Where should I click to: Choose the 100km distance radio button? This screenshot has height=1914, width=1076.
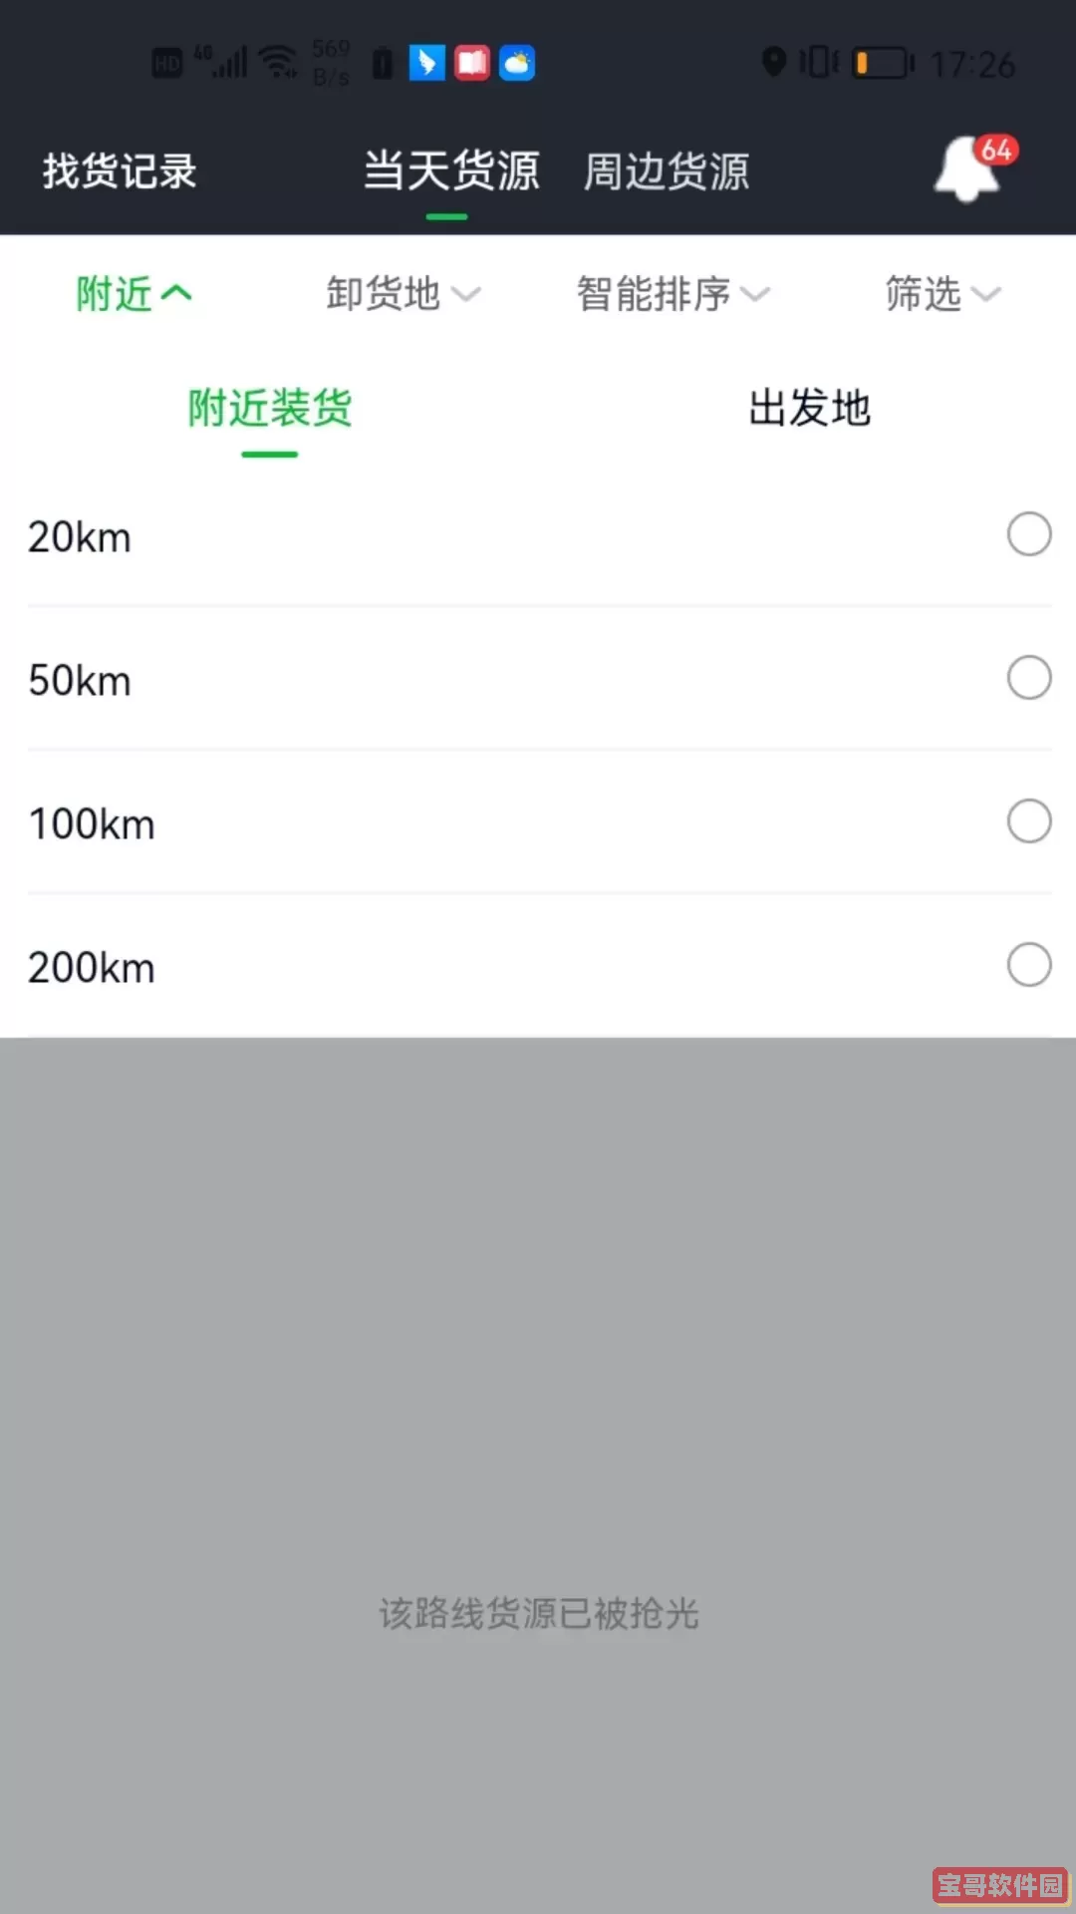[x=1028, y=821]
